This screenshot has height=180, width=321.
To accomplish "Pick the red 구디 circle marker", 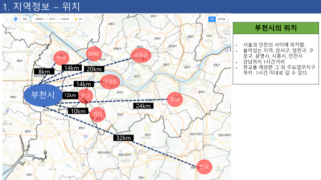I will click(x=85, y=96).
